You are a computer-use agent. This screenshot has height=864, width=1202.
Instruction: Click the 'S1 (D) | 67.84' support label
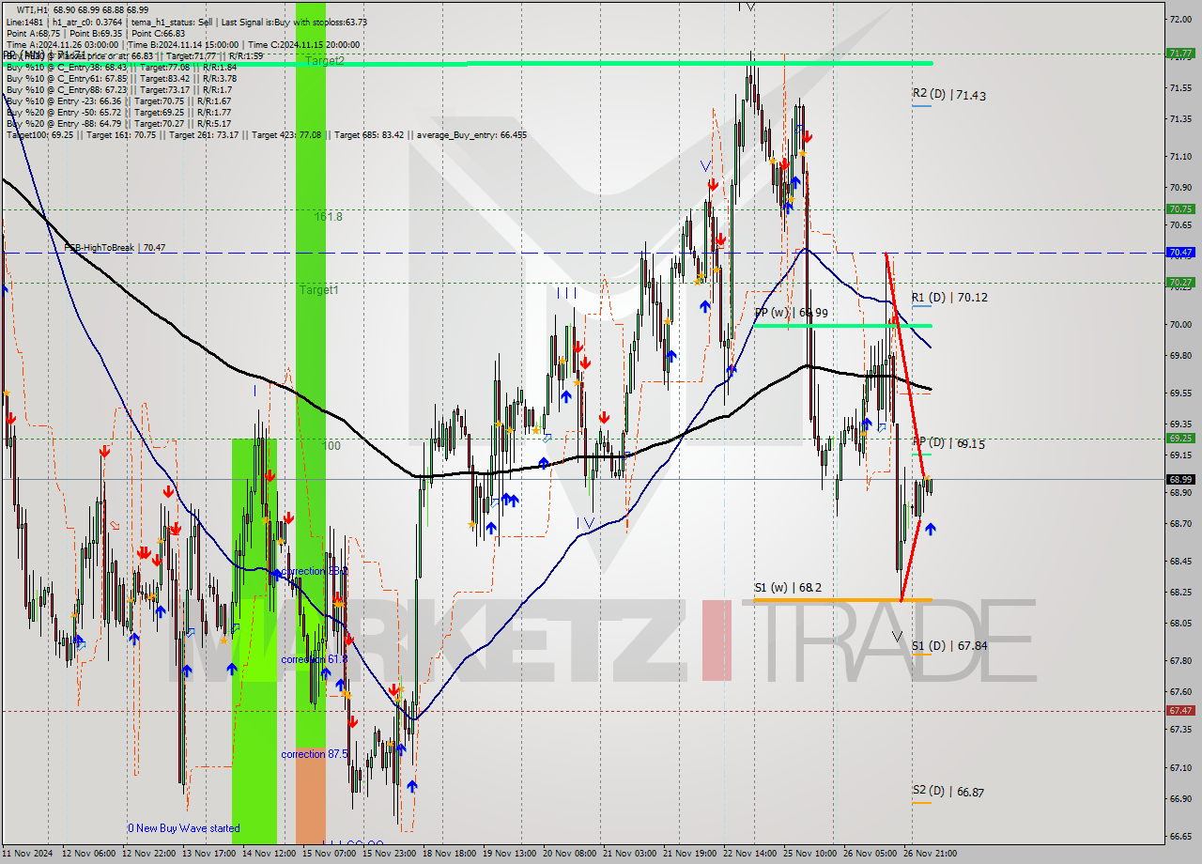tap(949, 645)
